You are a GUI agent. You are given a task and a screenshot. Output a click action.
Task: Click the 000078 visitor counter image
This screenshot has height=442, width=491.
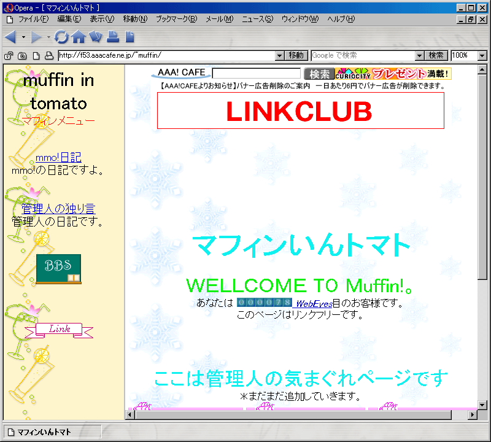[x=265, y=303]
